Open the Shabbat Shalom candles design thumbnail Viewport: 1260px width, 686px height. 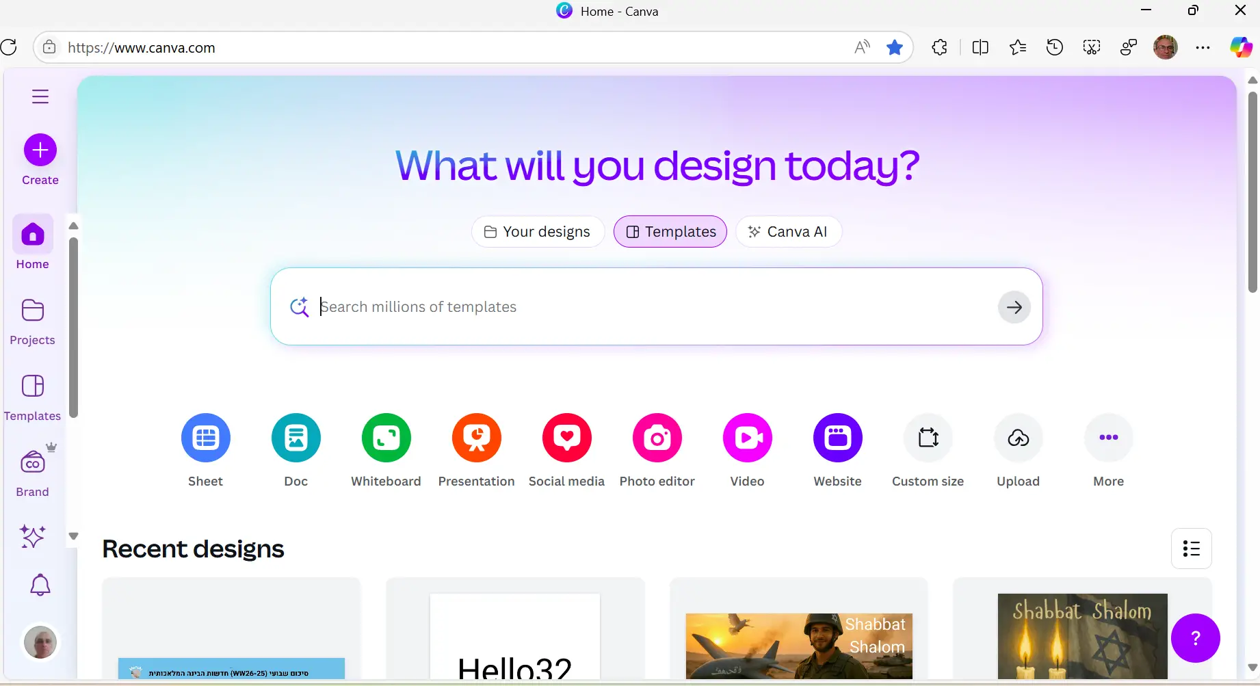coord(1082,630)
